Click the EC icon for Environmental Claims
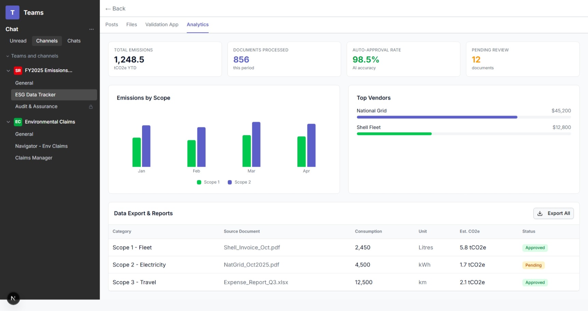This screenshot has width=588, height=311. point(18,122)
